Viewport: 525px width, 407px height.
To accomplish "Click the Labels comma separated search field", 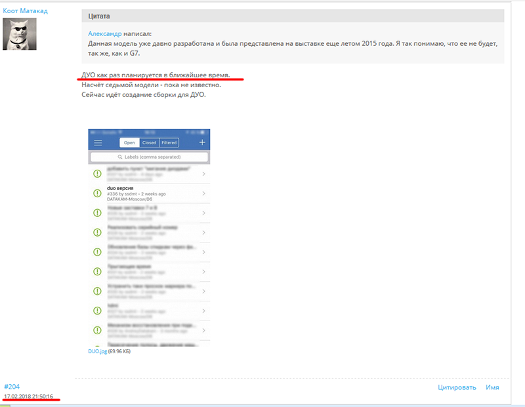I will pos(149,157).
